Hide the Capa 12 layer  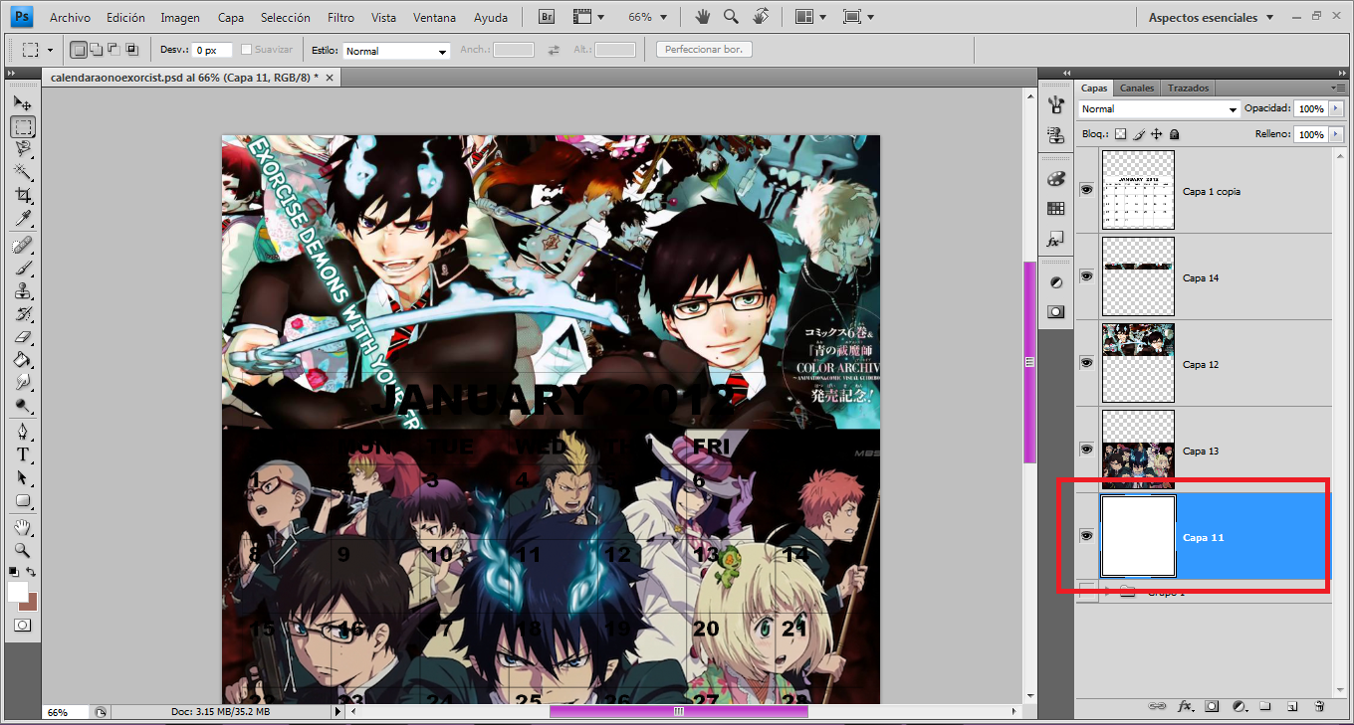coord(1086,362)
